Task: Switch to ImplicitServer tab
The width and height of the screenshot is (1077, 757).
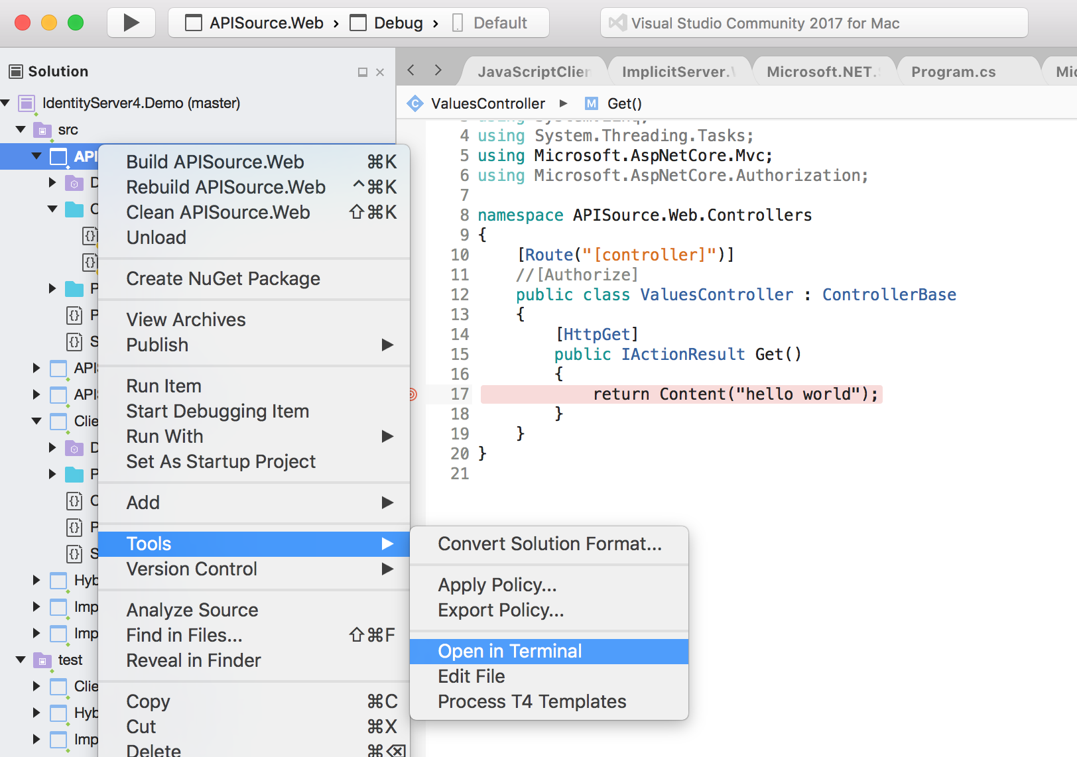Action: click(678, 72)
